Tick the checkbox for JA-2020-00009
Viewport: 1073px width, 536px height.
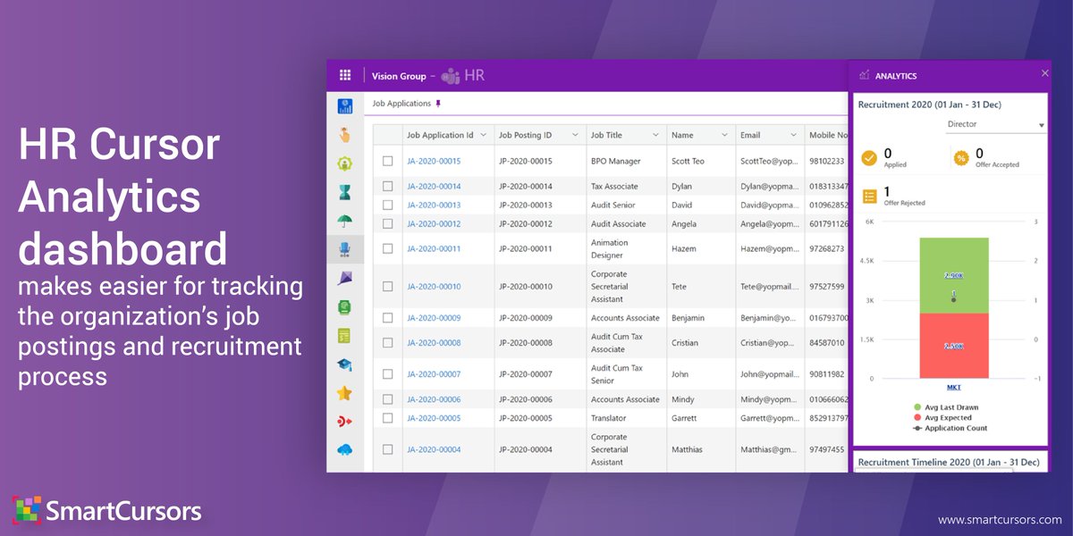click(x=388, y=318)
